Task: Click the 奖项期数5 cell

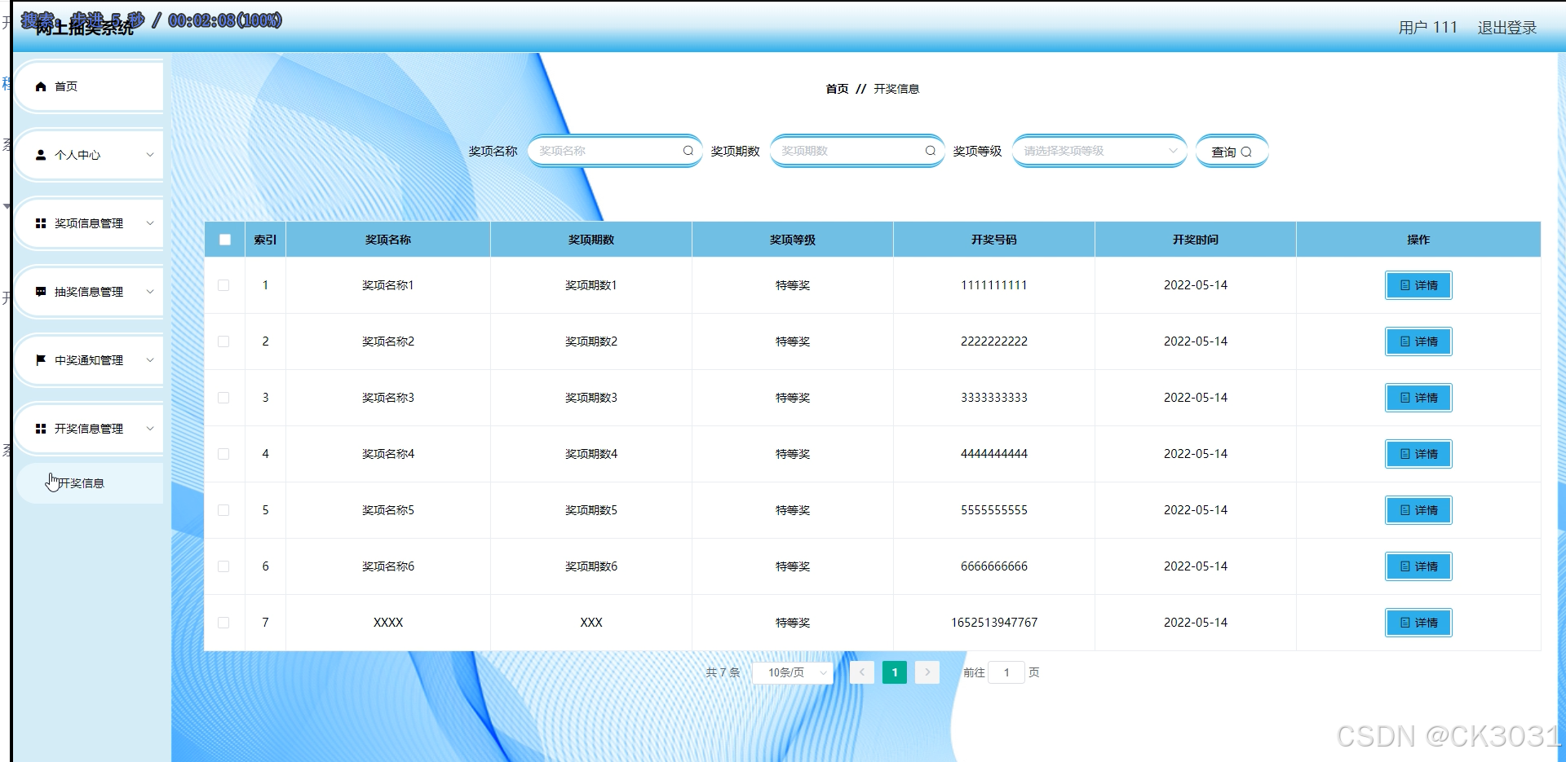Action: click(591, 510)
